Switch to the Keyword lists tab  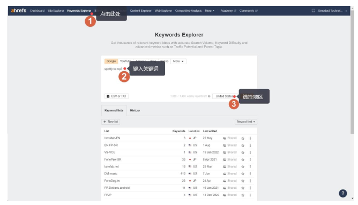[x=114, y=110]
